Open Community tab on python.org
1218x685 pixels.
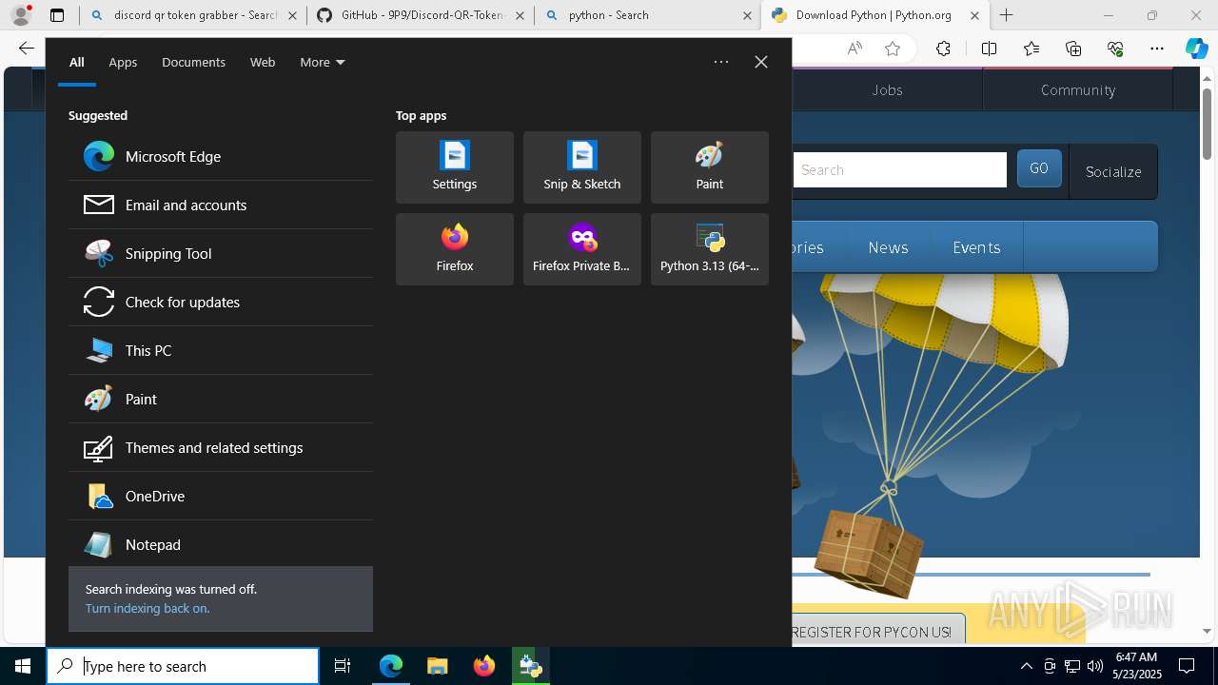pyautogui.click(x=1078, y=89)
